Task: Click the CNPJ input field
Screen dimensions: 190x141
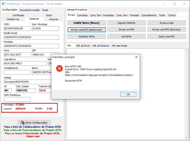Action: [x=17, y=29]
